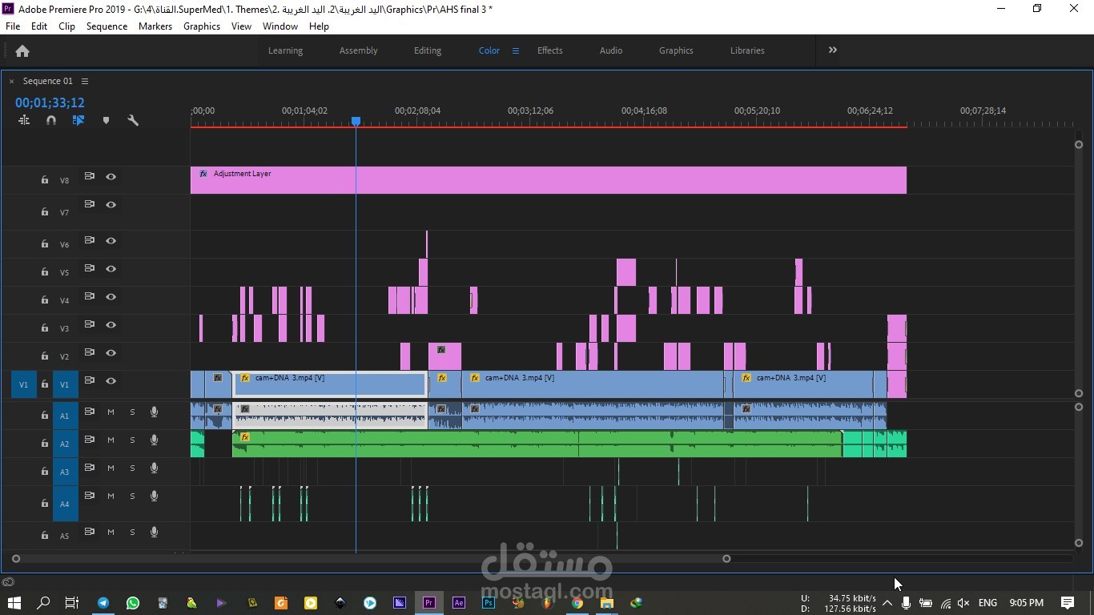The height and width of the screenshot is (615, 1094).
Task: Open Photoshop from taskbar
Action: [x=488, y=603]
